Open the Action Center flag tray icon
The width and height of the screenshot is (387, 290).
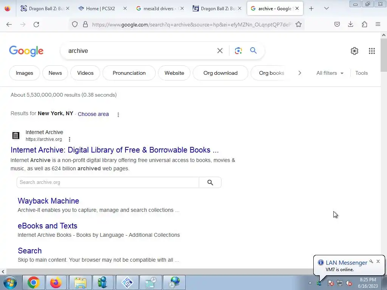tap(330, 283)
